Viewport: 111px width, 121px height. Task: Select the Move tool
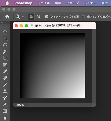coord(5,32)
